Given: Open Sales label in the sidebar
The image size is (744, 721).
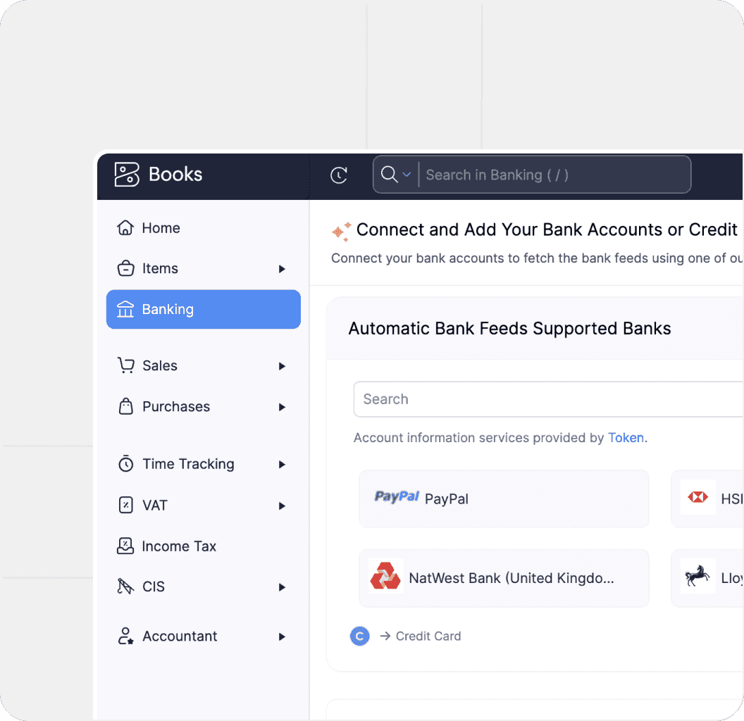Looking at the screenshot, I should [x=160, y=365].
